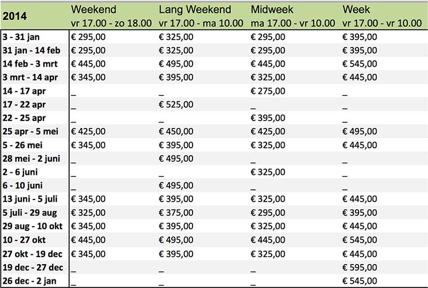The width and height of the screenshot is (428, 288).
Task: Click the € 525,00 Lang Weekend price
Action: (176, 104)
